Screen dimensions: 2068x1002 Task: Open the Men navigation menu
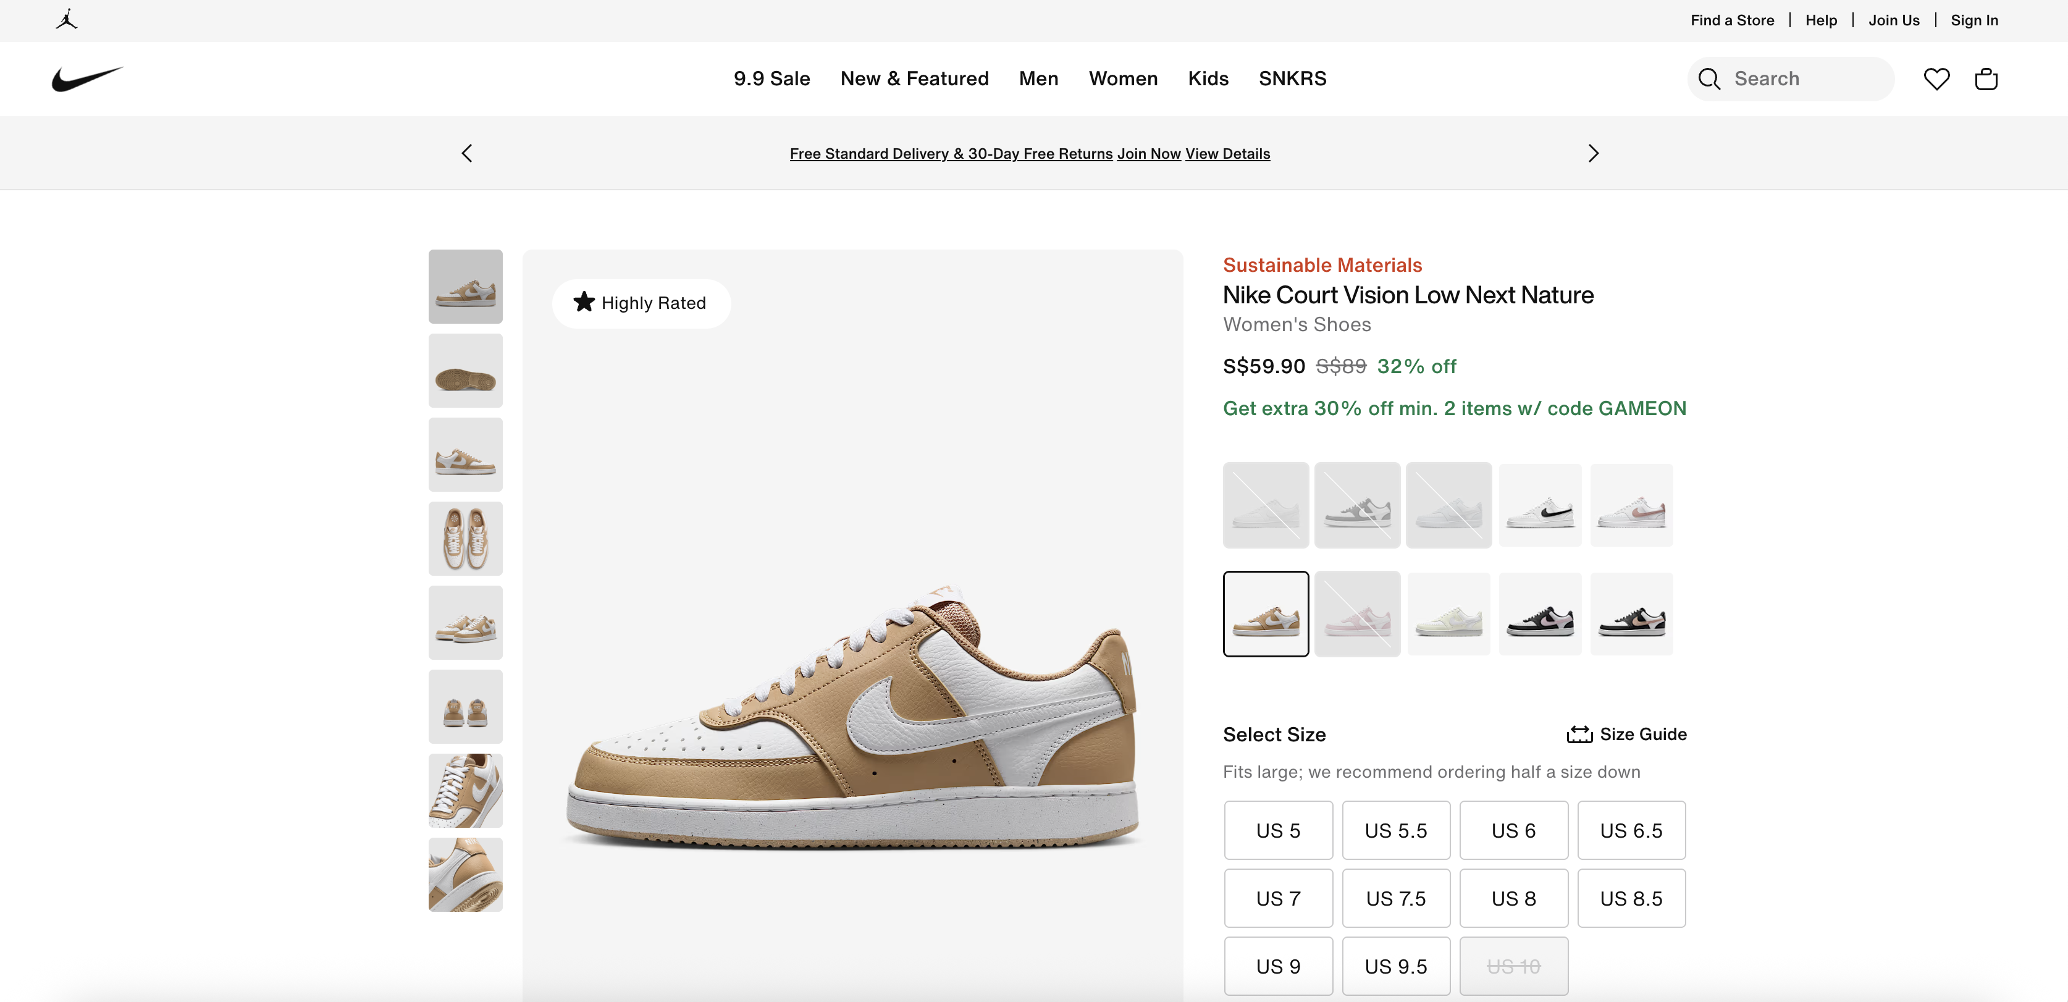(1038, 78)
